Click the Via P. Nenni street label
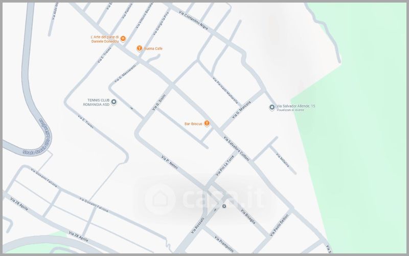This screenshot has width=409, height=256. point(172,164)
